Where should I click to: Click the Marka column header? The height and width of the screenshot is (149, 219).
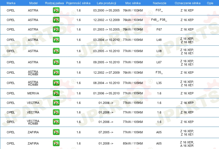(x=11, y=3)
